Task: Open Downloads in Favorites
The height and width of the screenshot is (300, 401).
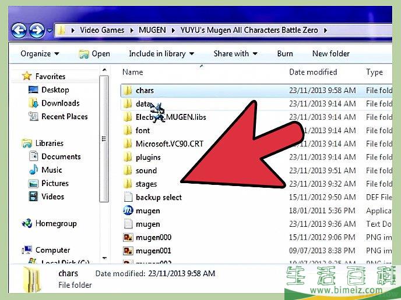Action: [x=61, y=103]
